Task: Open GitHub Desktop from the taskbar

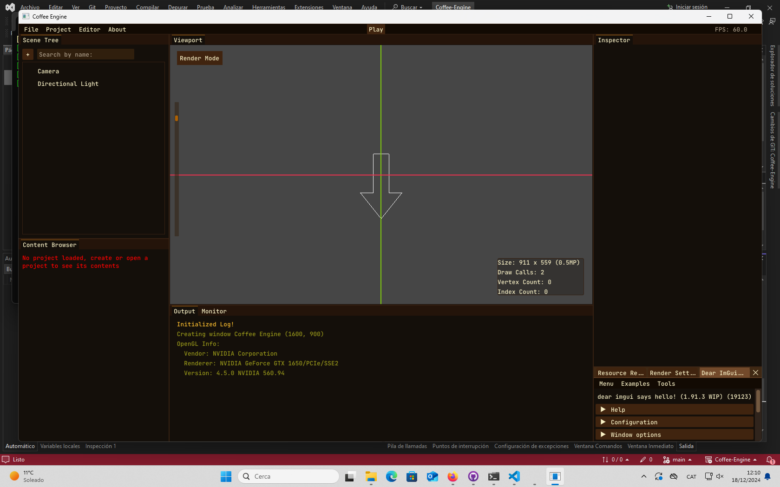Action: (473, 476)
